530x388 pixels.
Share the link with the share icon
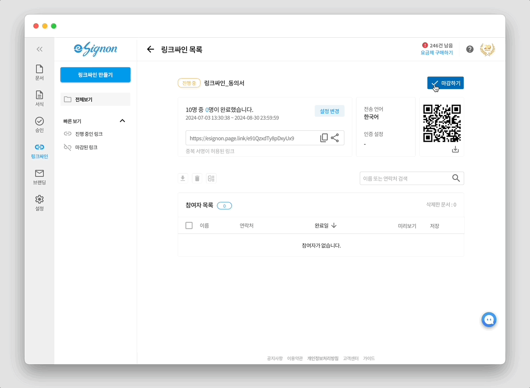[x=335, y=138]
